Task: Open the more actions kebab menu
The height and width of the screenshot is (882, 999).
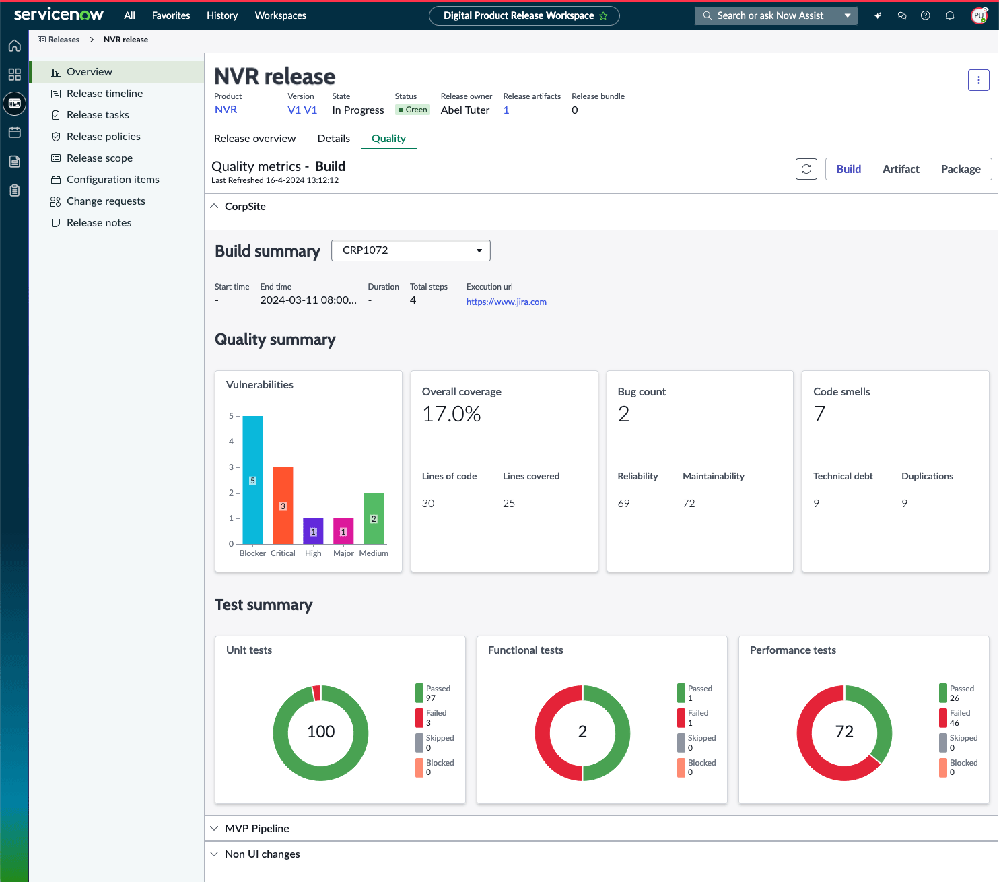Action: [979, 80]
